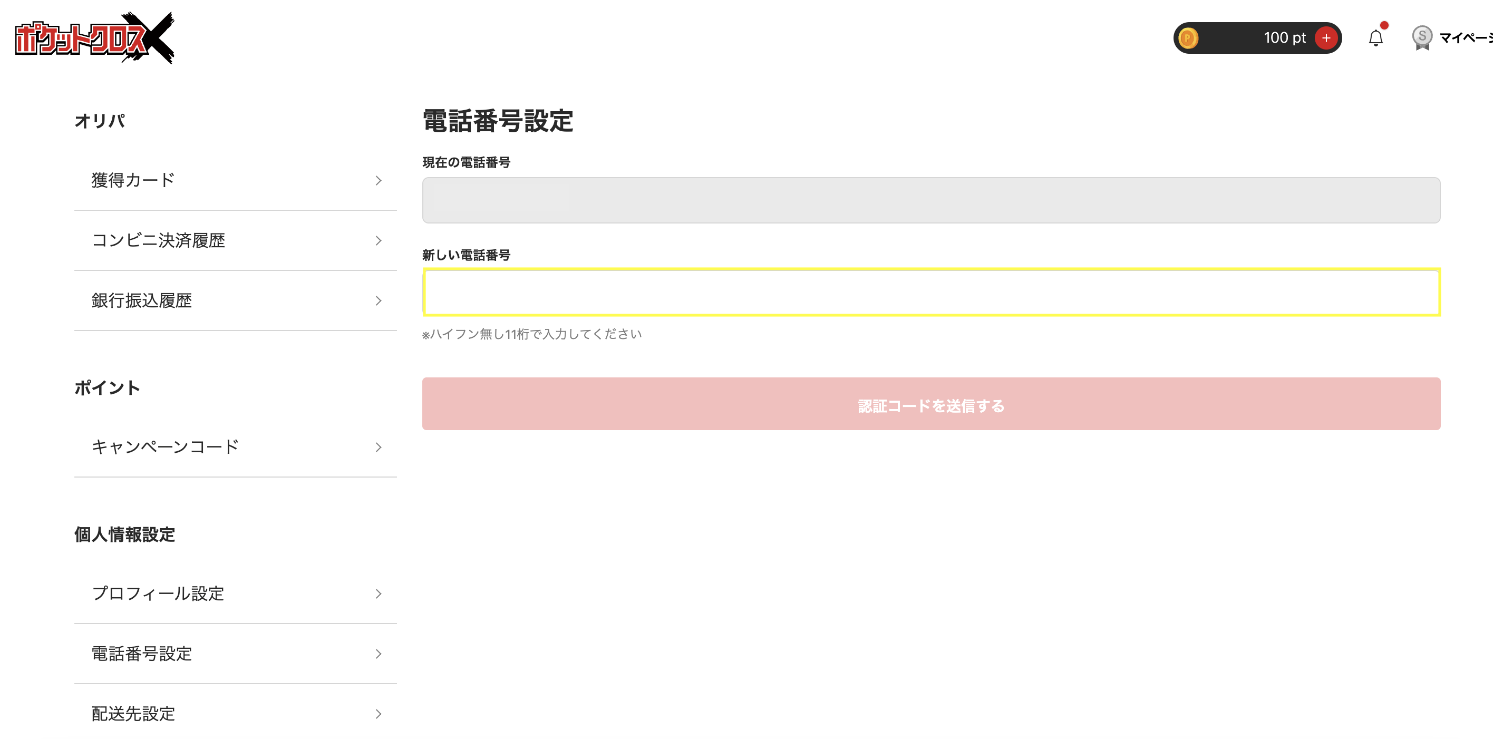Open マイページ link in header

point(1465,38)
